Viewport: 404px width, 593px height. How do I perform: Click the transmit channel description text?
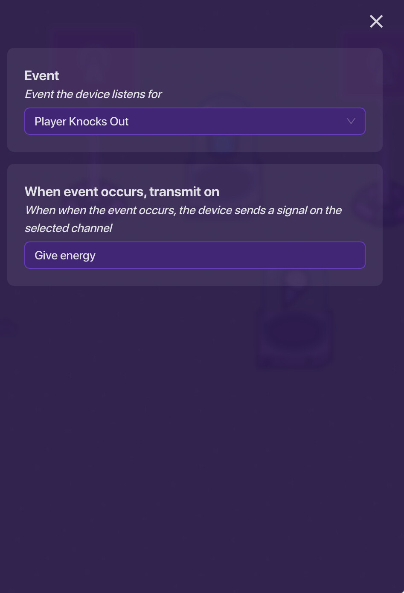coord(183,210)
